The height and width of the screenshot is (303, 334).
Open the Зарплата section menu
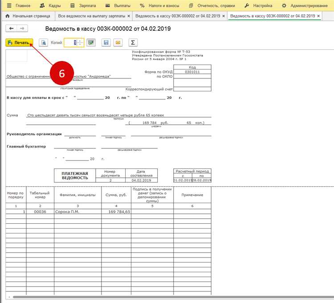[89, 6]
